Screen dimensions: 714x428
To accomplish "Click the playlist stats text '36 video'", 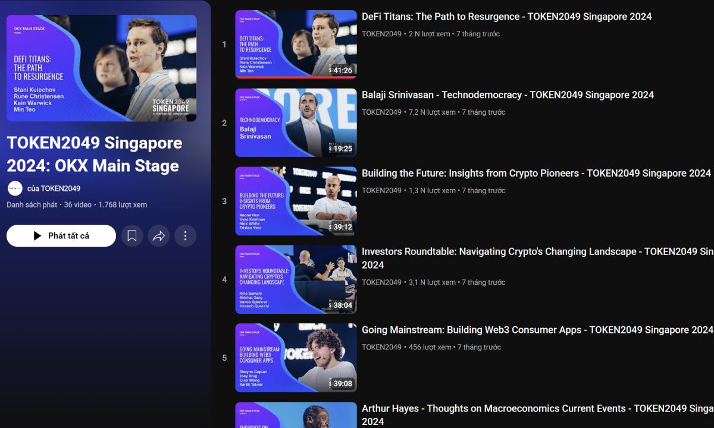I will tap(77, 204).
